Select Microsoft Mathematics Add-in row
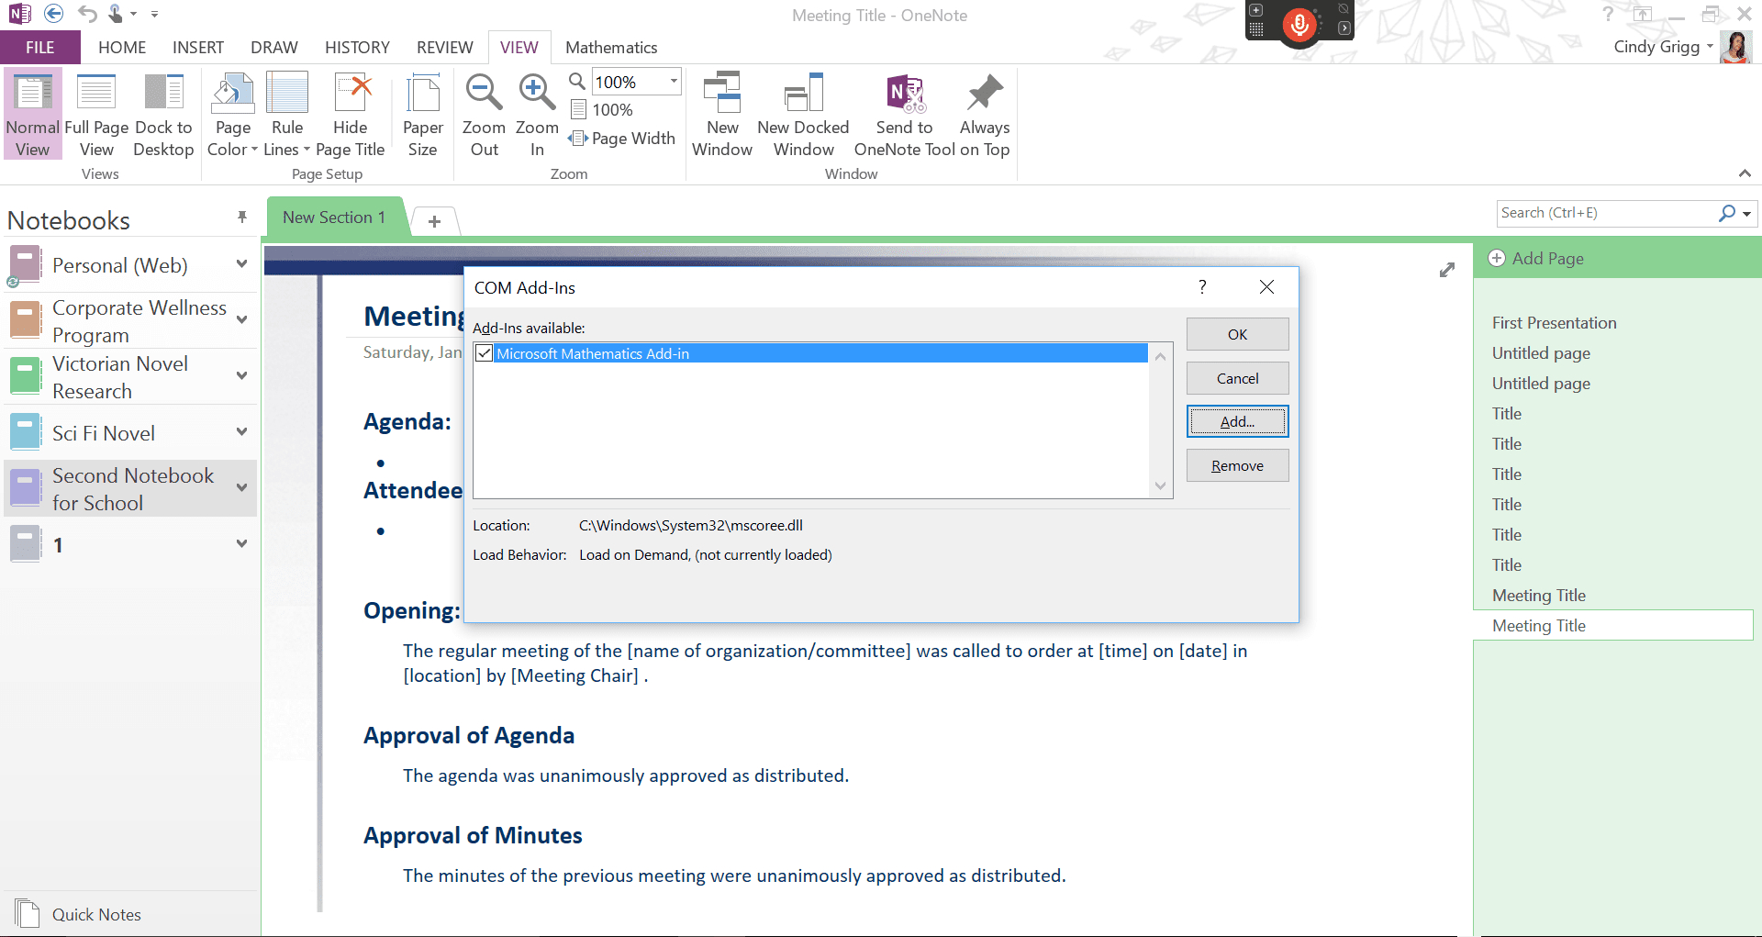The width and height of the screenshot is (1762, 937). [x=810, y=353]
